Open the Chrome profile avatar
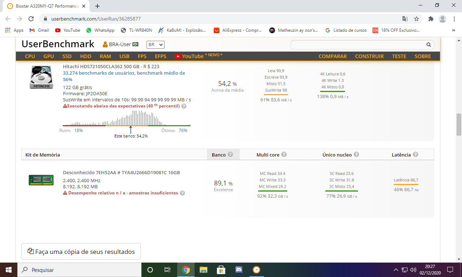 tap(442, 19)
